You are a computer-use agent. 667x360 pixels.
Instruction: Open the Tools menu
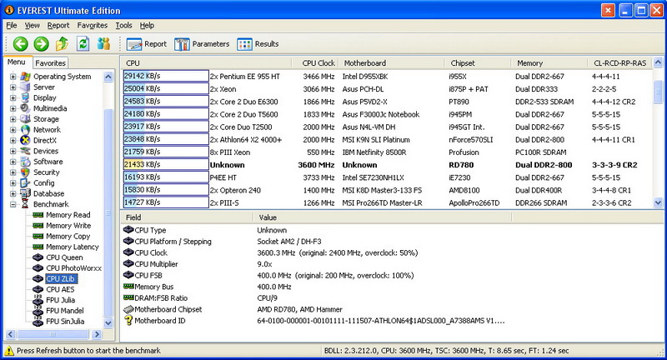point(123,26)
